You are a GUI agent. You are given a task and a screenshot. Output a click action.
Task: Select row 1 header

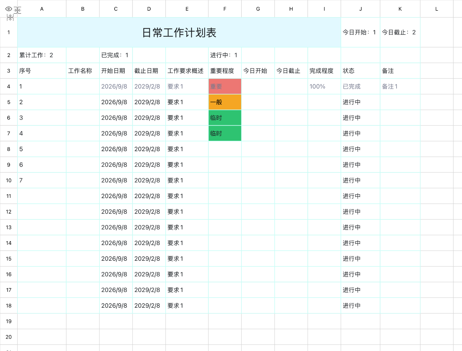pyautogui.click(x=9, y=32)
